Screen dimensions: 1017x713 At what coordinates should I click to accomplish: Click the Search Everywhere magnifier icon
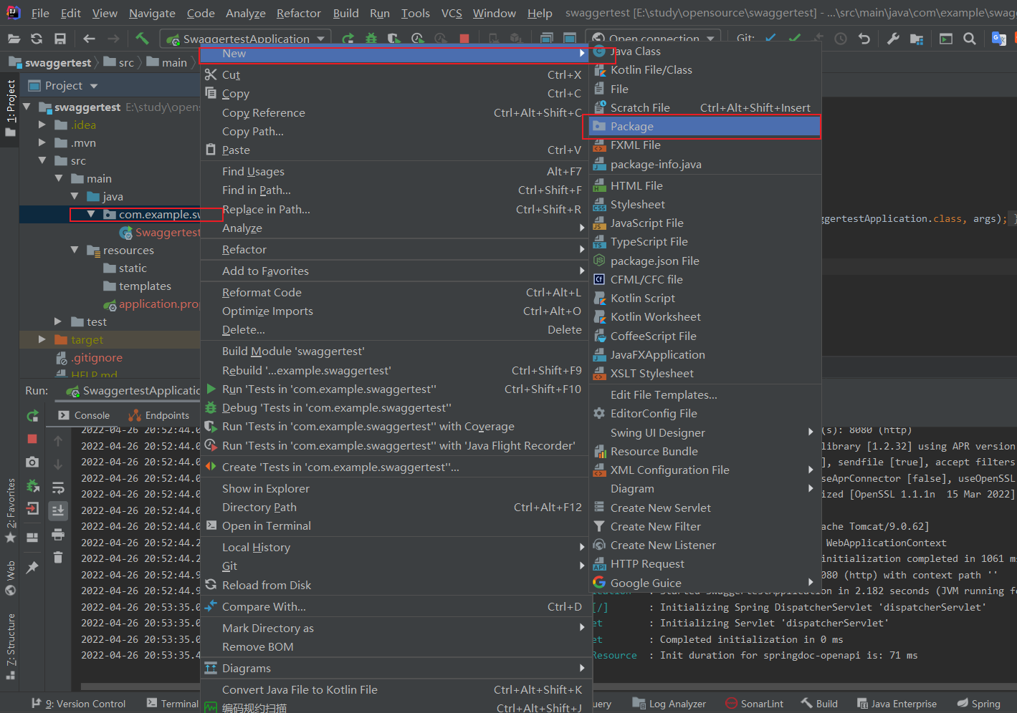(970, 39)
